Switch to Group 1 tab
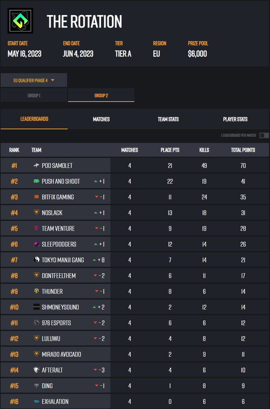Screen dimensions: 270x409 (34, 95)
